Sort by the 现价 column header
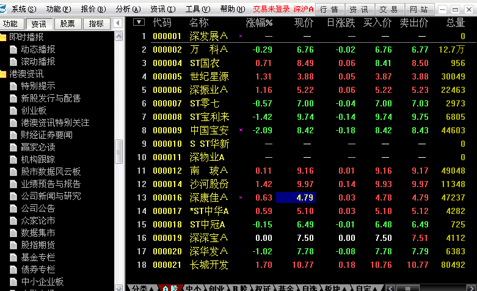Viewport: 477px width, 291px height. (304, 23)
